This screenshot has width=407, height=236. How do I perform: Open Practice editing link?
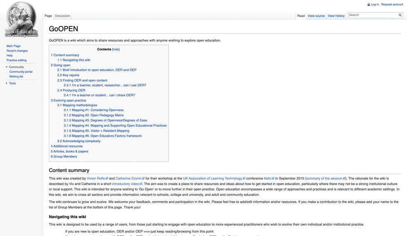[x=17, y=60]
